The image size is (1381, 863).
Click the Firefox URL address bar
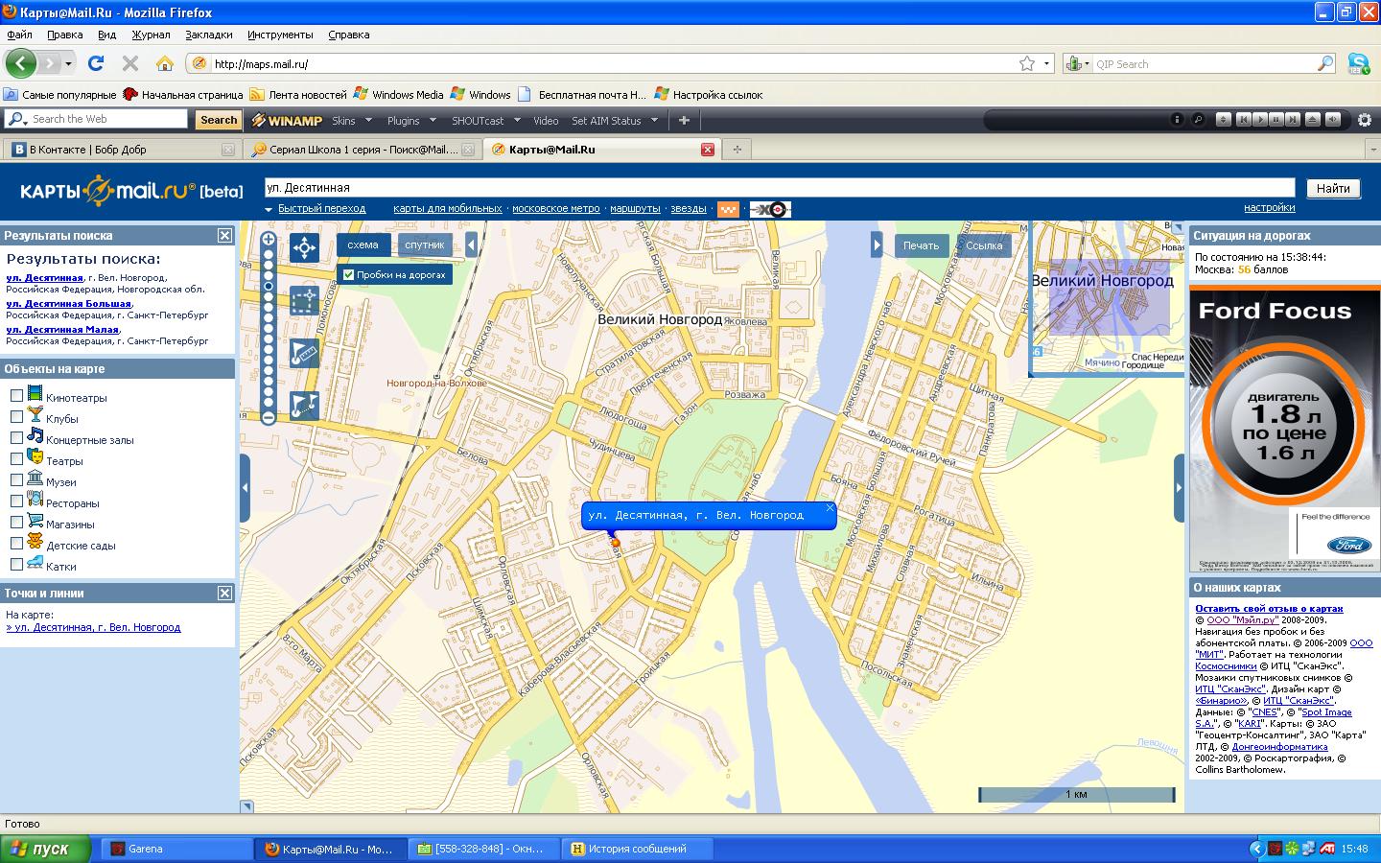pos(614,64)
